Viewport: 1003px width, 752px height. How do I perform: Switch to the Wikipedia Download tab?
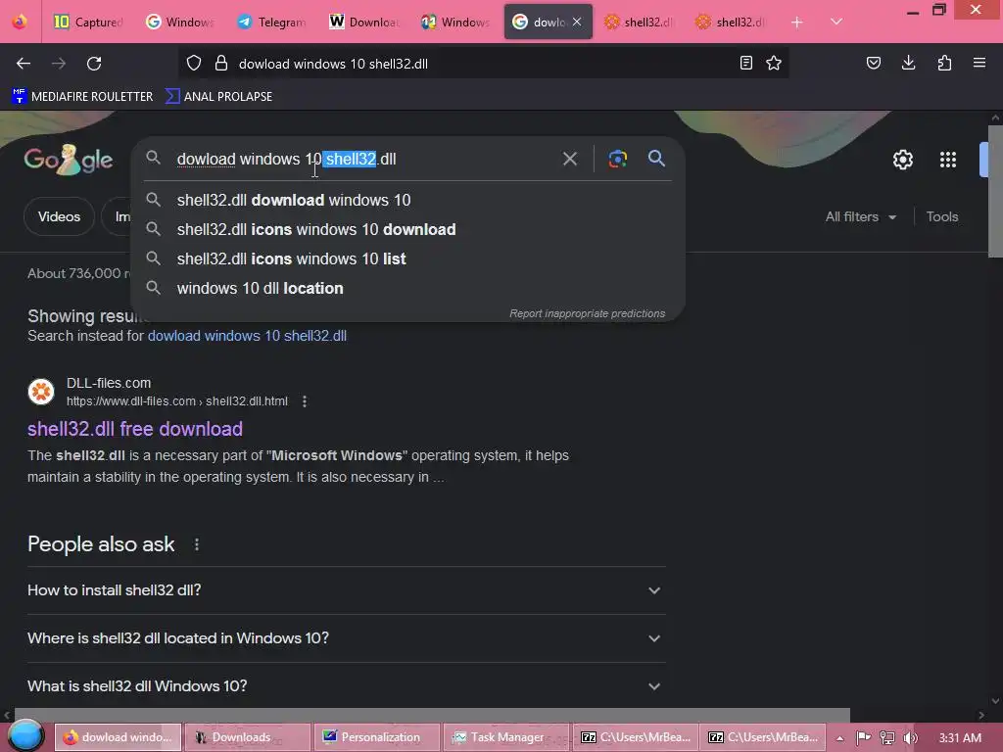pos(363,22)
